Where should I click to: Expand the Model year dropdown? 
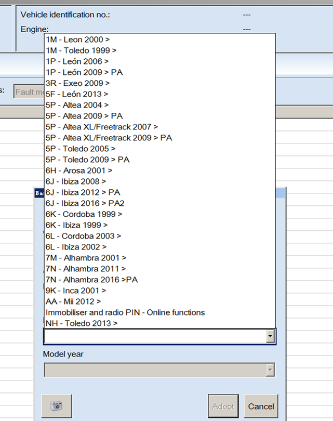[270, 370]
